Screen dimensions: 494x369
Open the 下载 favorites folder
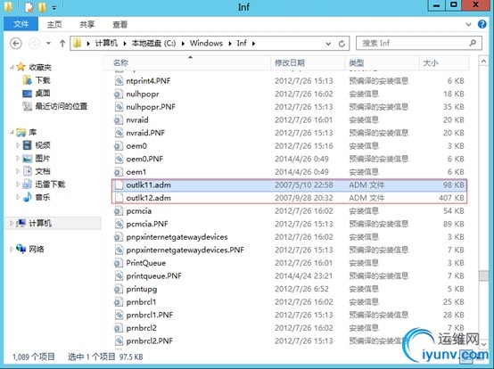pos(43,80)
